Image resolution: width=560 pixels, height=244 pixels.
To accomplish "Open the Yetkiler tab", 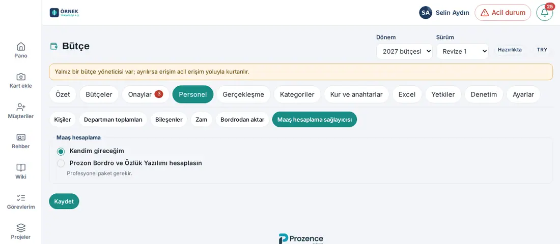I will 443,94.
